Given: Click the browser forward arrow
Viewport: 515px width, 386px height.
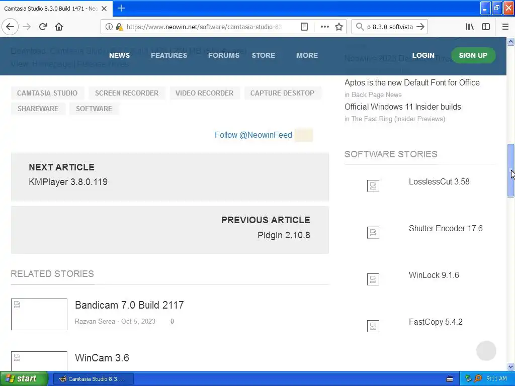Looking at the screenshot, I should point(27,27).
